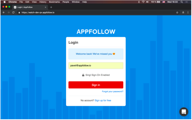Focus the address bar URL
The height and width of the screenshot is (120, 192).
tap(38, 13)
